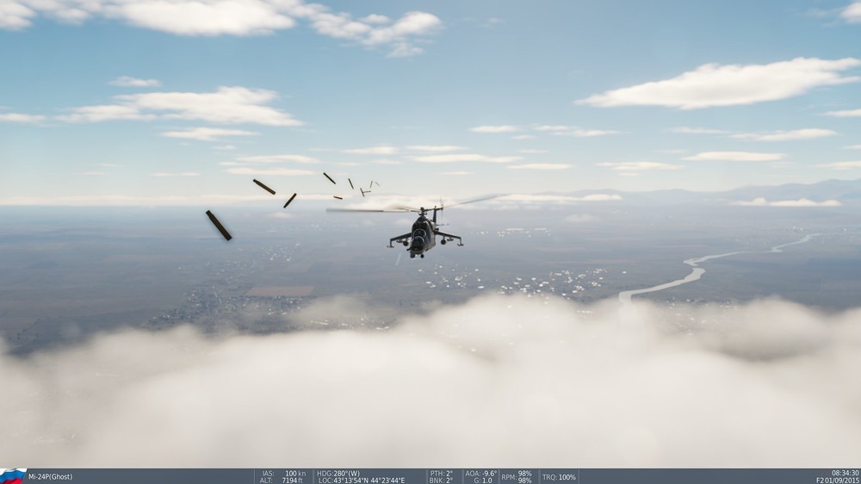Click the TRQ 100% torque readout
This screenshot has height=484, width=861.
[559, 477]
